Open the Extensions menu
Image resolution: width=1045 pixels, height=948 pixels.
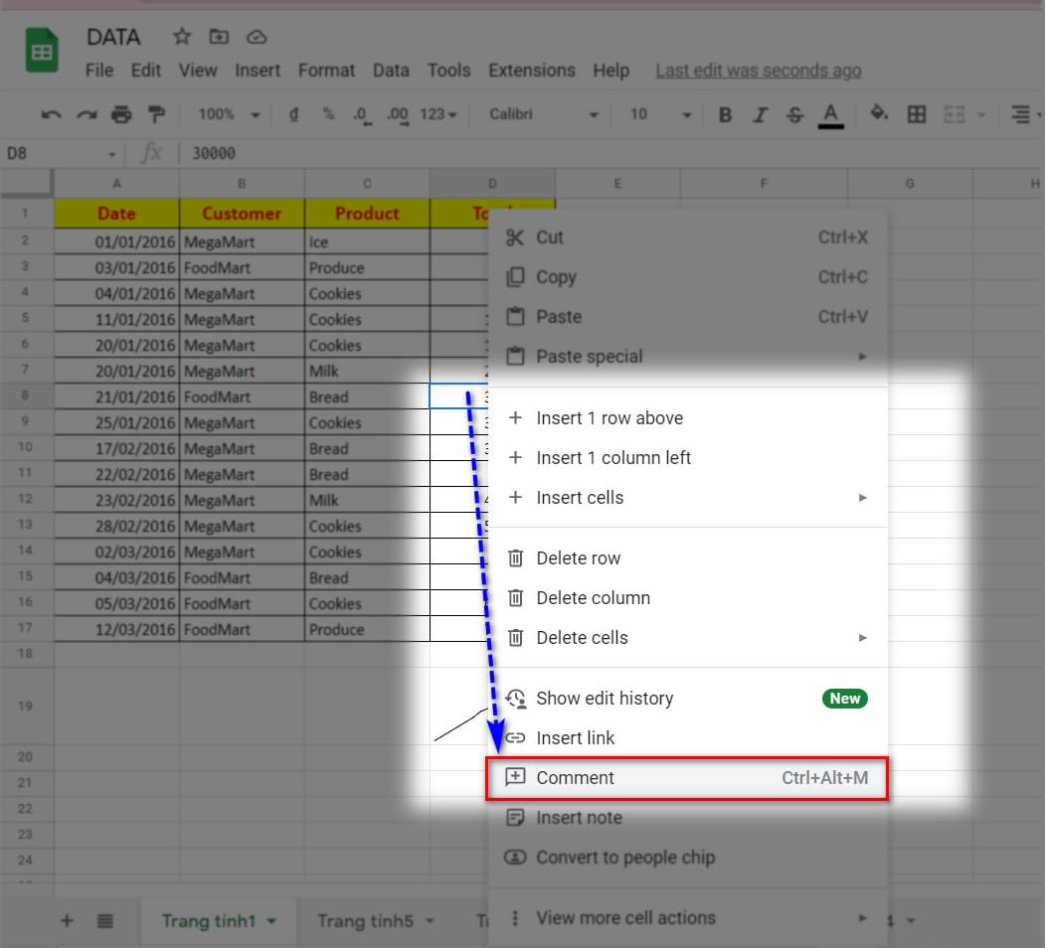531,71
